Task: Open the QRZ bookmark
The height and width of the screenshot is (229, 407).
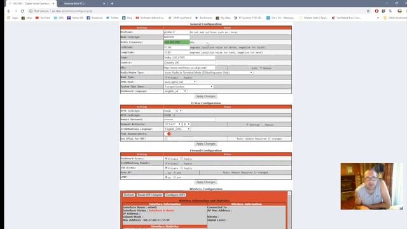Action: point(59,18)
